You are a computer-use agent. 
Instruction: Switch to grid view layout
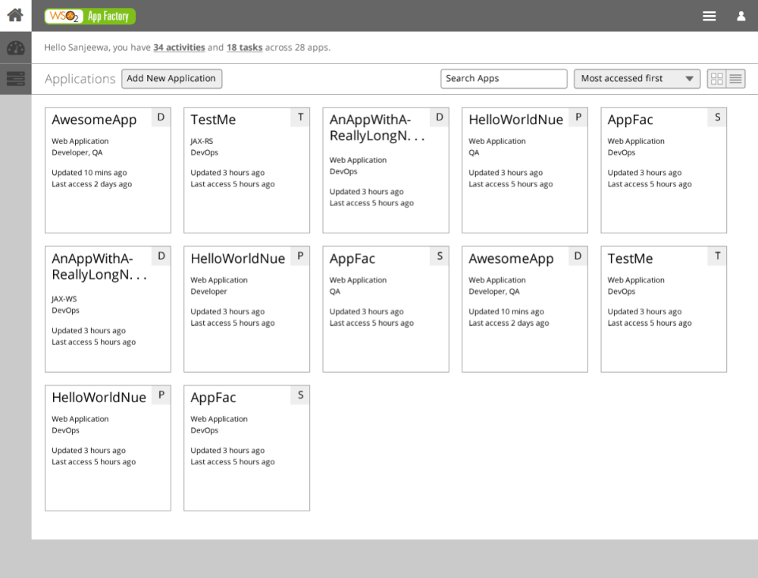tap(717, 78)
